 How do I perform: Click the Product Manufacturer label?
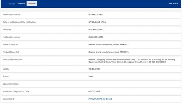pos(13,59)
